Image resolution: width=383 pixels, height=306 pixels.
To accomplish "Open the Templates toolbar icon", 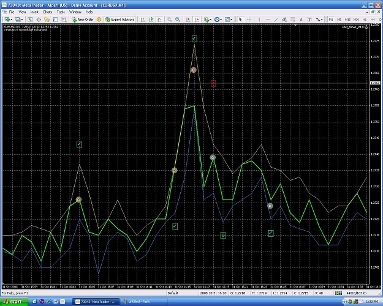I will point(227,20).
